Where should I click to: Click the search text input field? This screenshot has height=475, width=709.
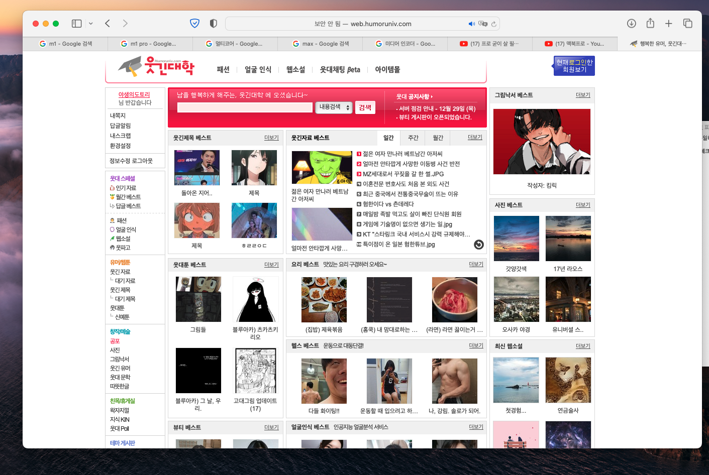coord(245,107)
